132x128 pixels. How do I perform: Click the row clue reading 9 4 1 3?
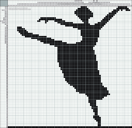(5, 10)
